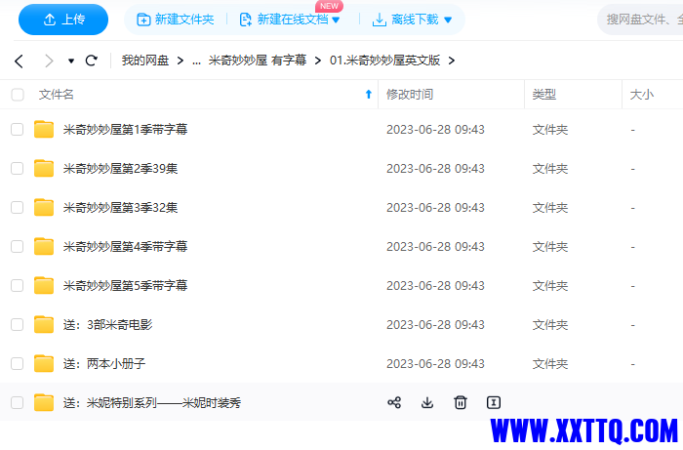This screenshot has height=450, width=683.
Task: Click folder icon of 米奇妙妙屋第3季32集
Action: coord(44,207)
